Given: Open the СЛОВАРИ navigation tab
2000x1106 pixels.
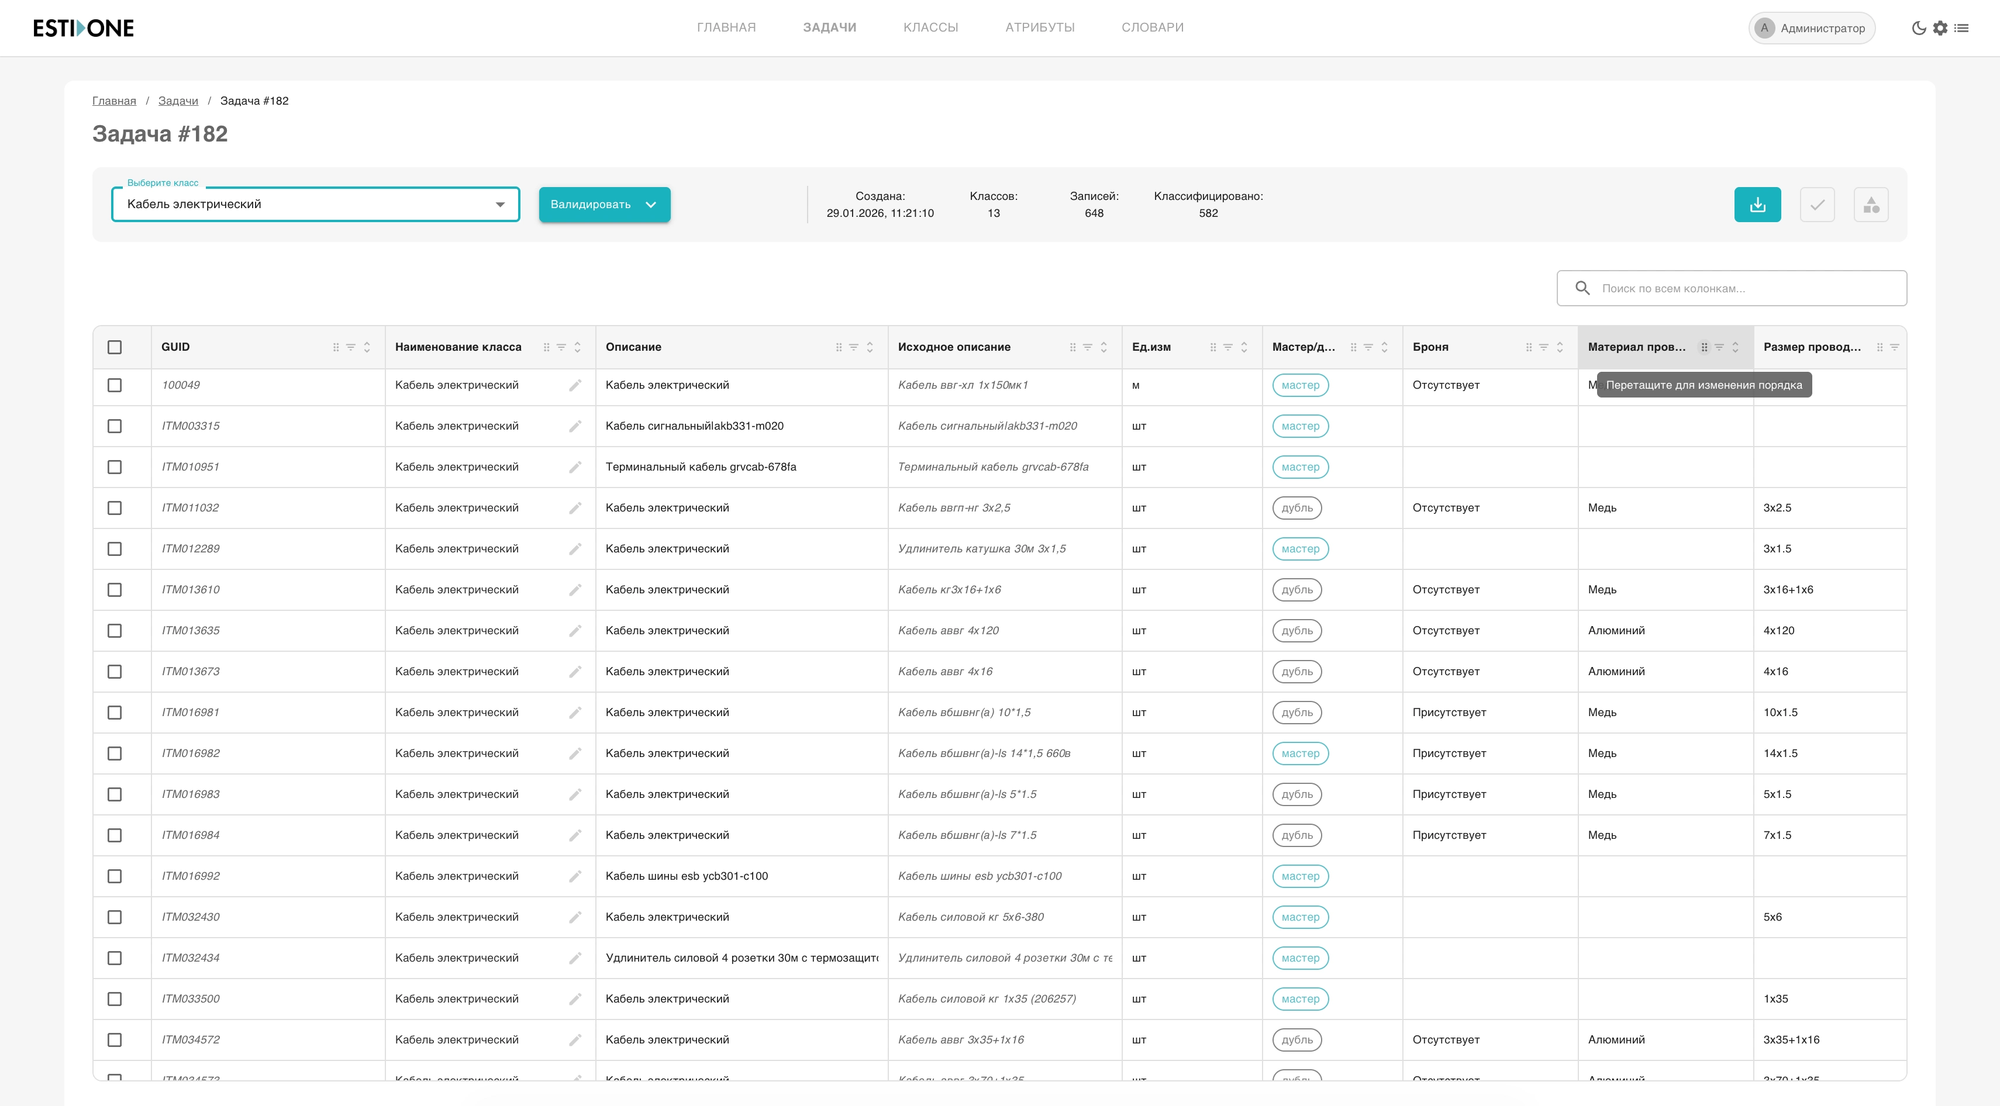Looking at the screenshot, I should [1152, 28].
